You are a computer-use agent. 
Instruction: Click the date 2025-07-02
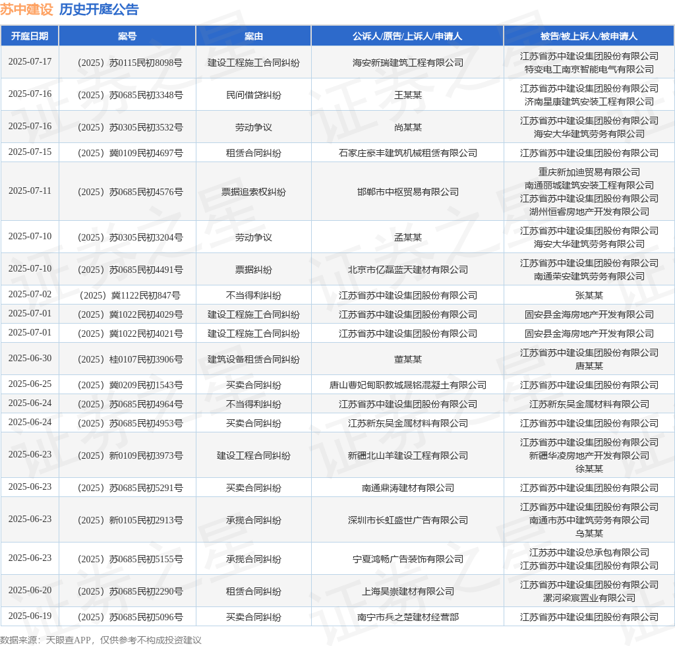click(x=30, y=295)
